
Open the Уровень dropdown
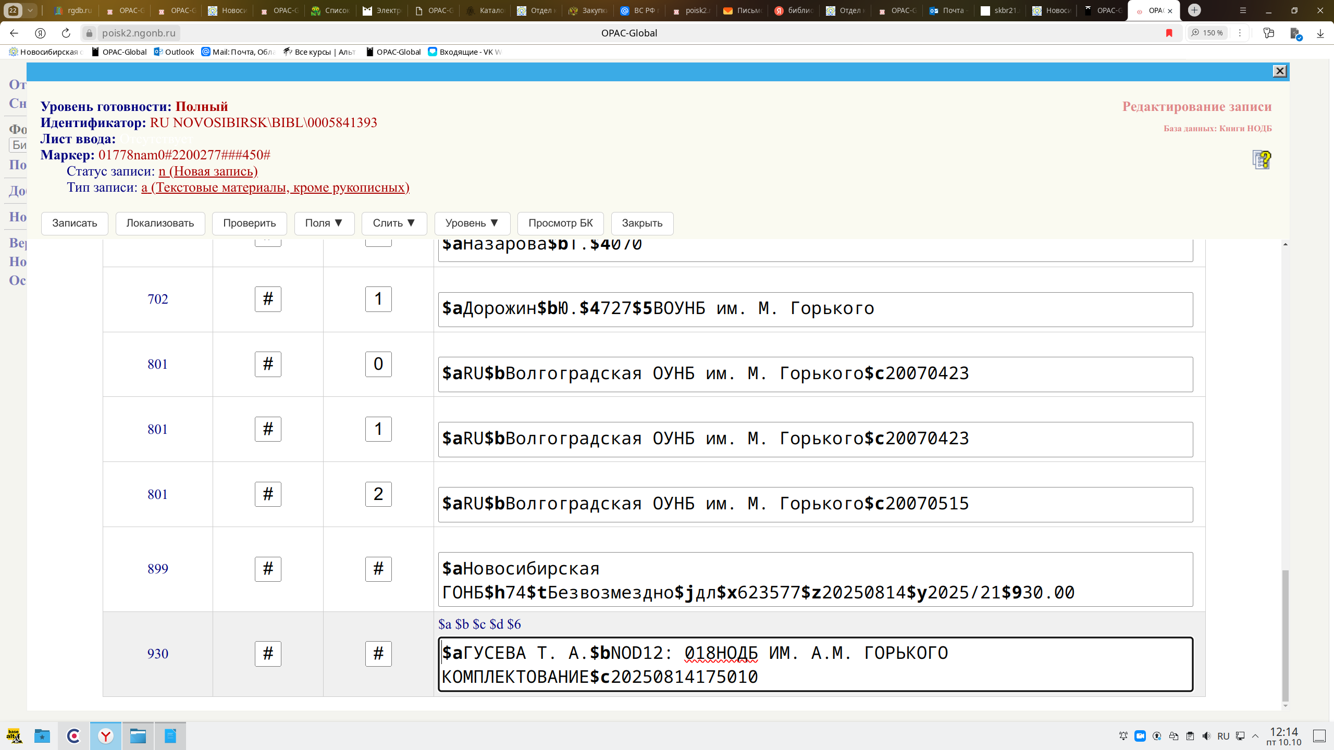(x=472, y=223)
